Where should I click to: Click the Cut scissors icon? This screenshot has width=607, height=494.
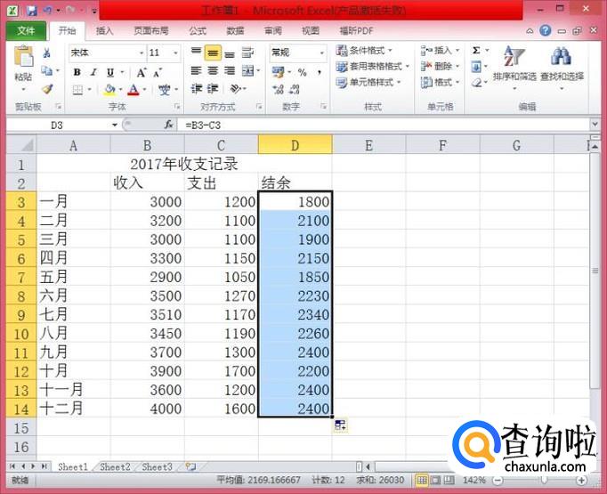click(x=47, y=53)
